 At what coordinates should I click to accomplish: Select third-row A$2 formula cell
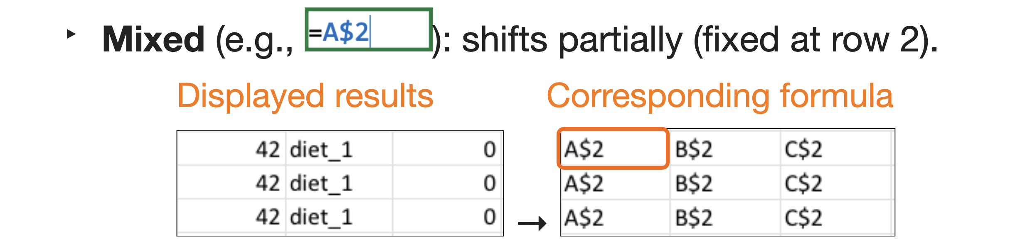(x=614, y=217)
